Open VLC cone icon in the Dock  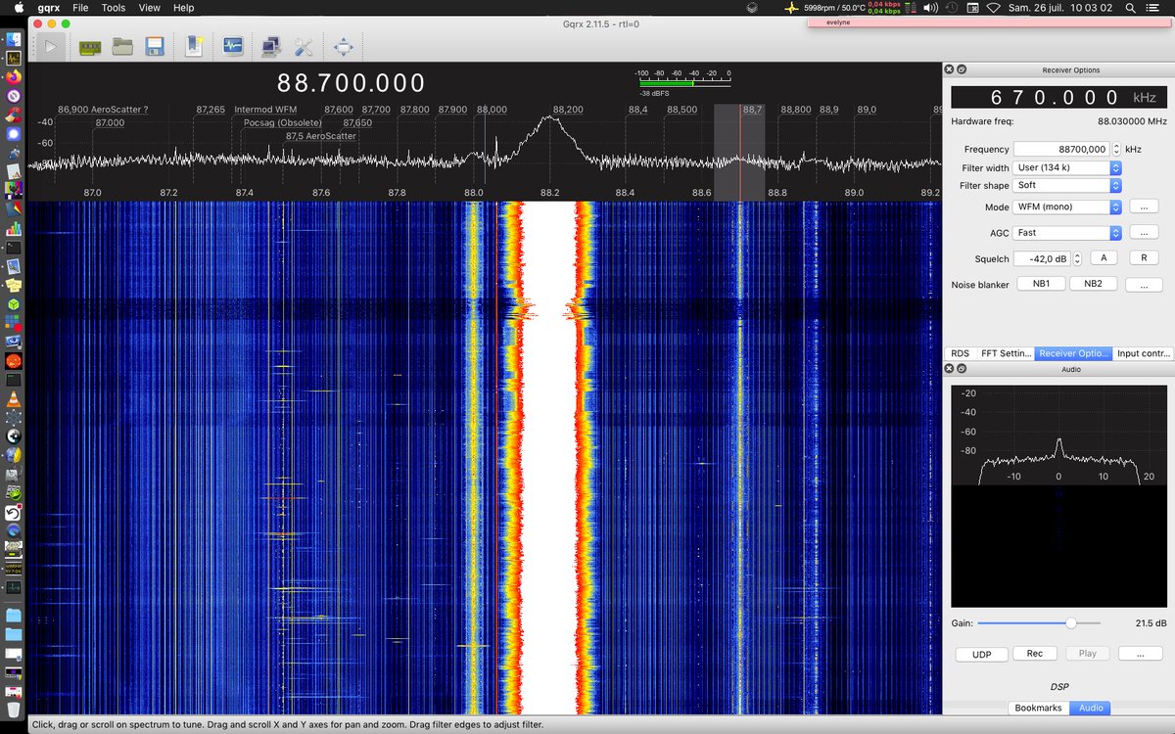tap(14, 398)
